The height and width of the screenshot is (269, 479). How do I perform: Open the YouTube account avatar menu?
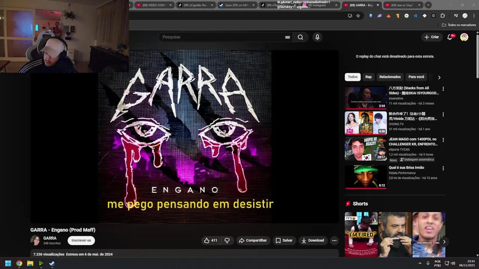[464, 37]
